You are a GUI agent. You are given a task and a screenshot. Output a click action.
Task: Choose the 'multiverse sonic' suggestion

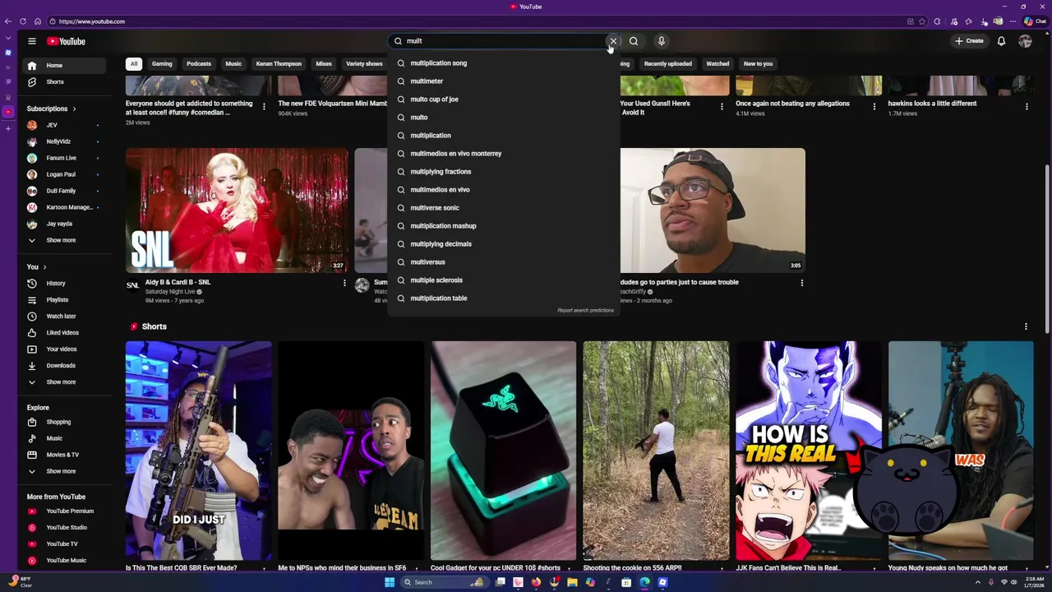click(504, 208)
